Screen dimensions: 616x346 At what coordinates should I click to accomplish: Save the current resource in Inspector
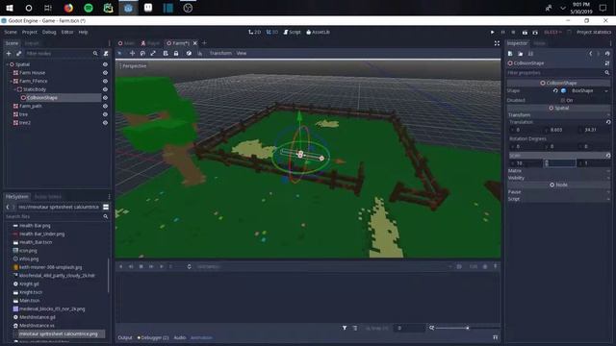click(530, 54)
